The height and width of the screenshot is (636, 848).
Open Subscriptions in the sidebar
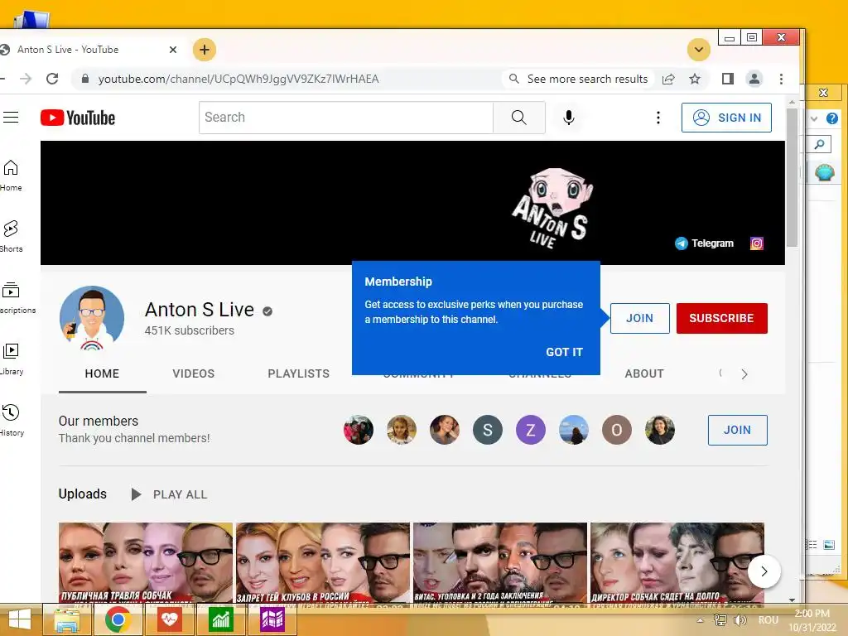[x=12, y=298]
